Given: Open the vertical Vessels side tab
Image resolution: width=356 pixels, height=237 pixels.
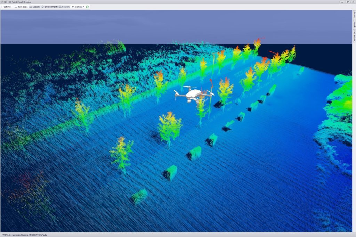Looking at the screenshot, I should tap(354, 25).
